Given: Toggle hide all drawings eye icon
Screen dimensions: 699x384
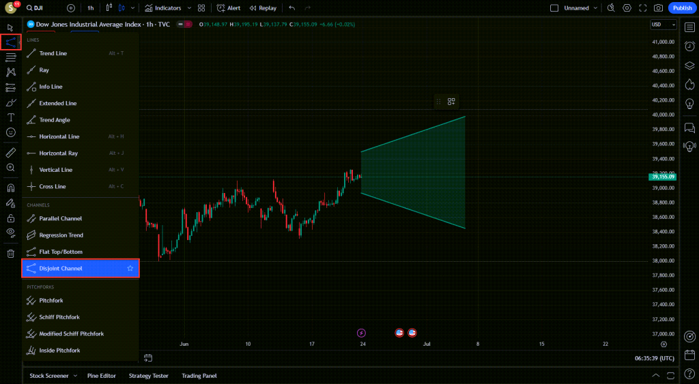Looking at the screenshot, I should tap(10, 233).
